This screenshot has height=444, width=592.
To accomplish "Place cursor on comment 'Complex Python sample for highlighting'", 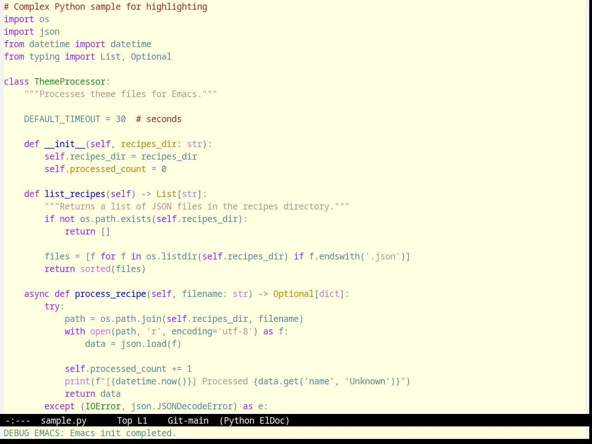I will point(111,7).
